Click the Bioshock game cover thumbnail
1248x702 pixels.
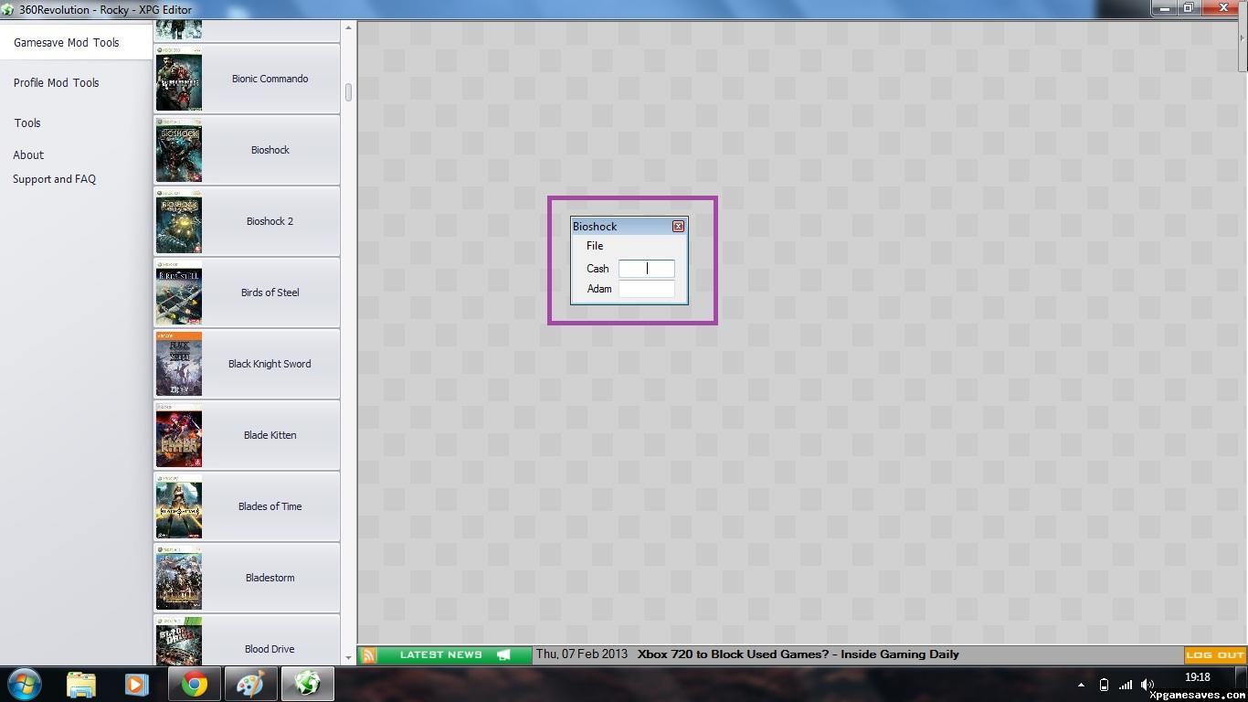pyautogui.click(x=178, y=151)
